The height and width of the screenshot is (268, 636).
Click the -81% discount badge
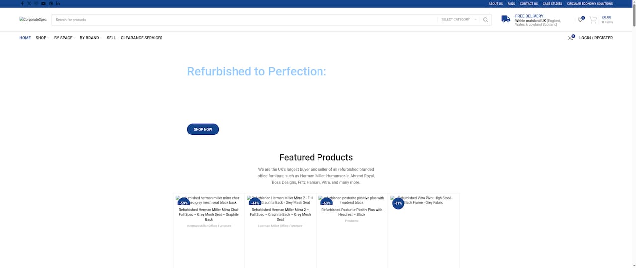[398, 203]
